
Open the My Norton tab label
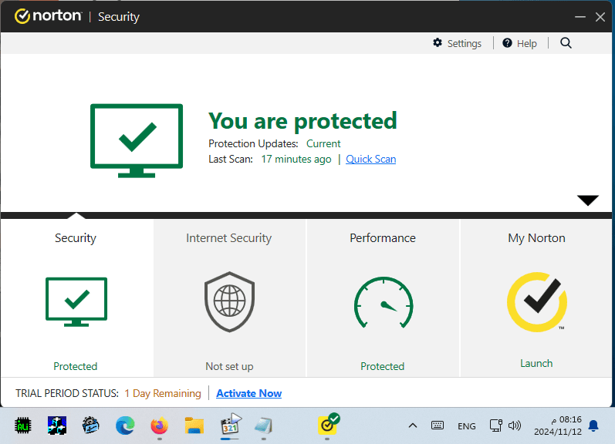[x=536, y=238]
